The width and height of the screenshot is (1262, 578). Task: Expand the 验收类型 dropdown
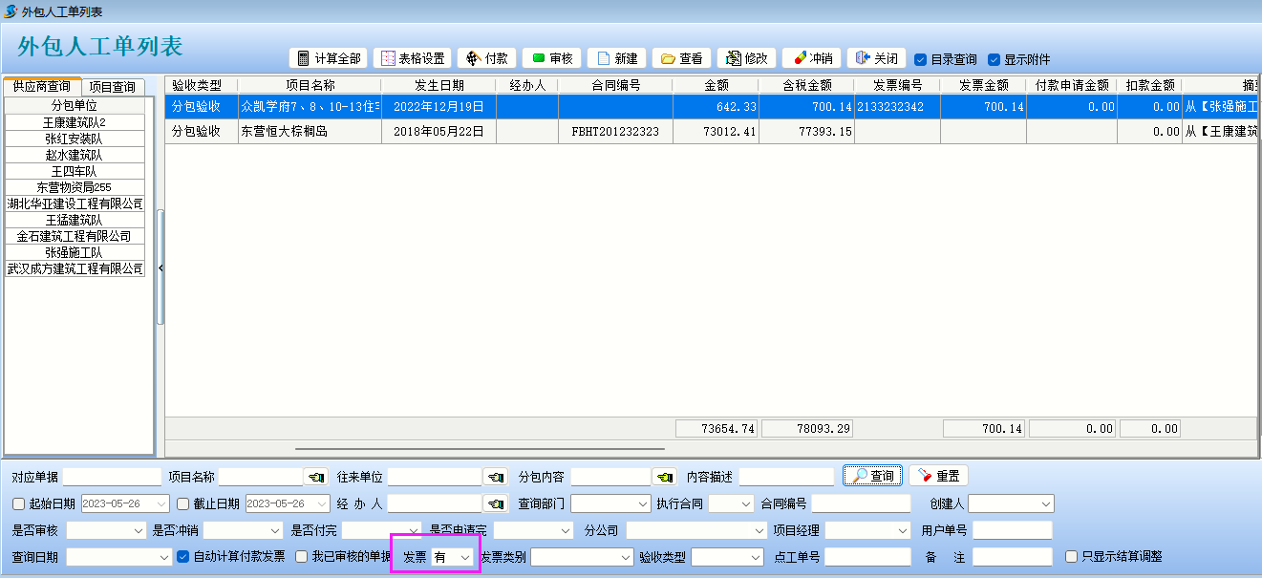756,557
